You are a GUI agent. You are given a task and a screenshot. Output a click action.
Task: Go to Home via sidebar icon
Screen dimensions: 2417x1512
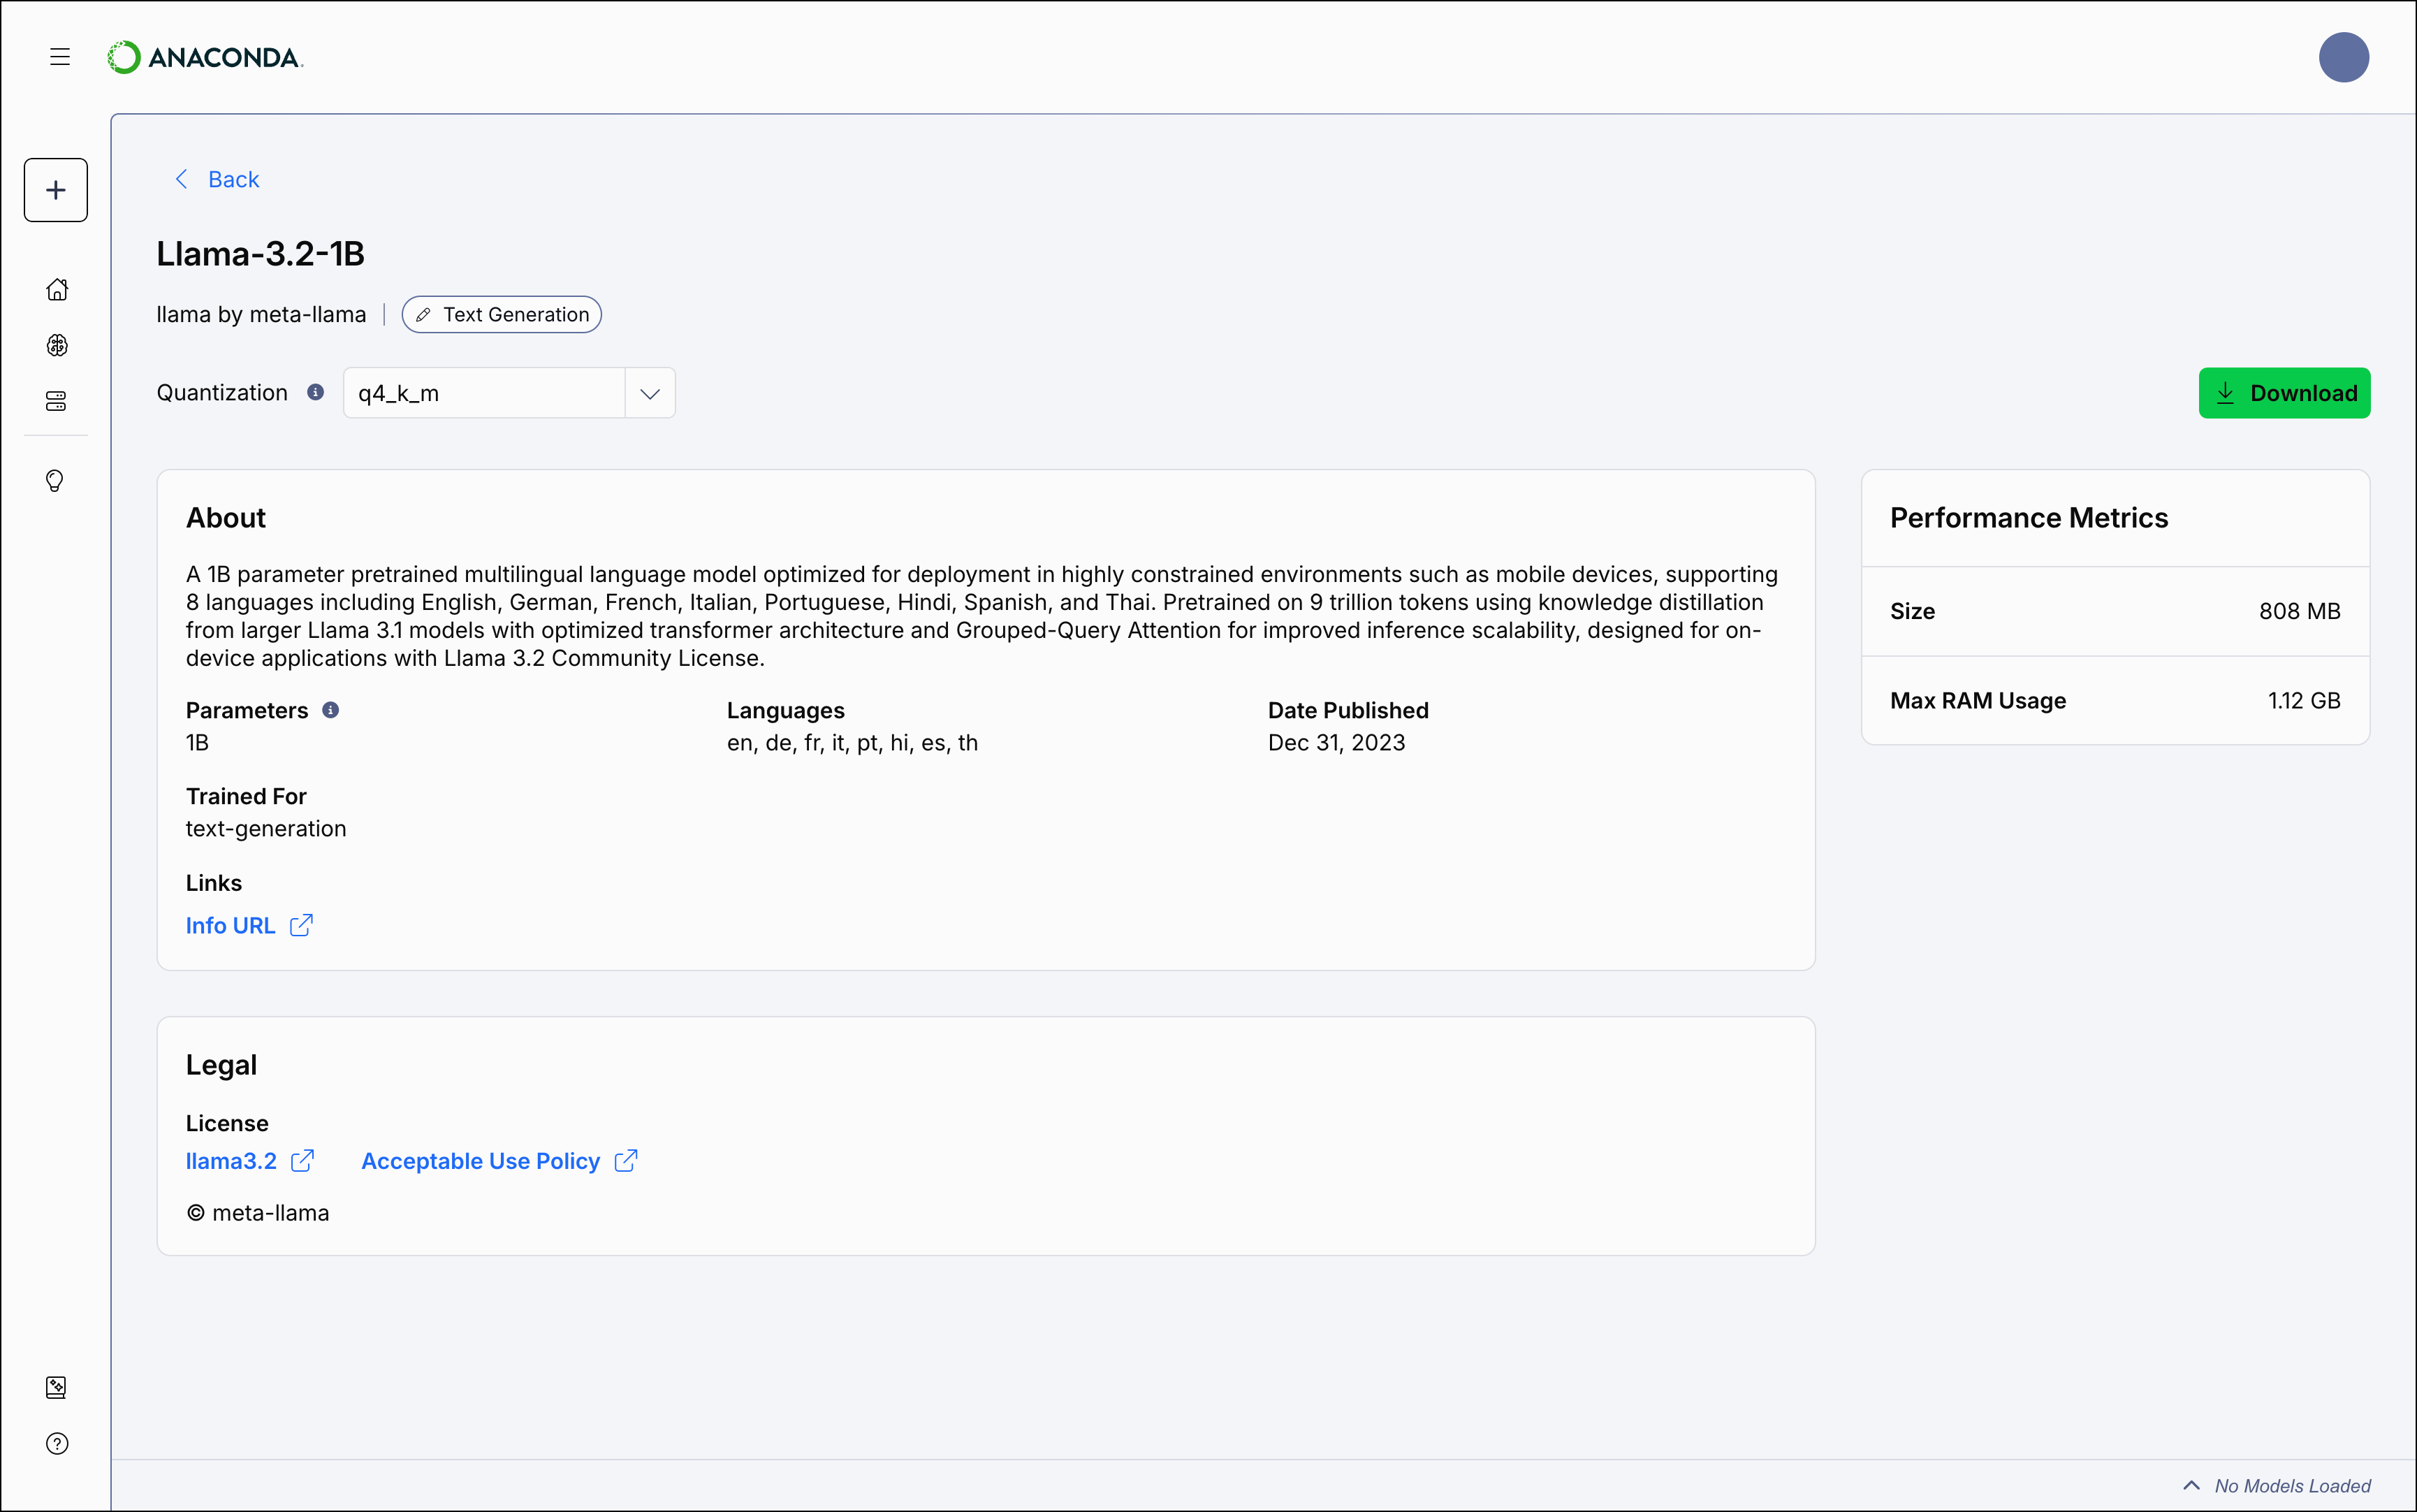[57, 290]
